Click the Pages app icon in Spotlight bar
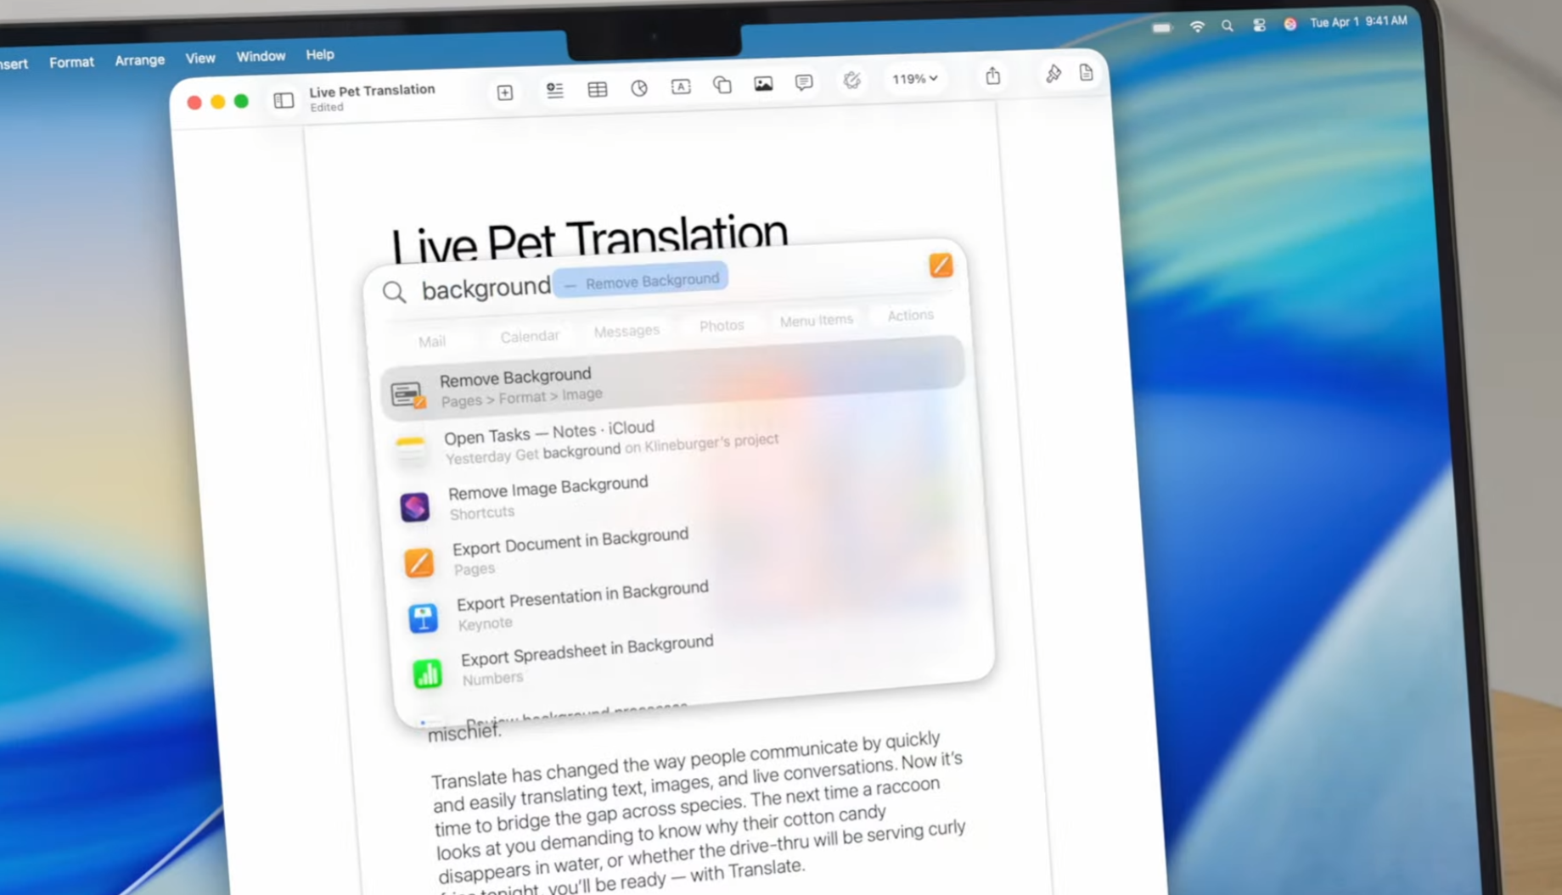 coord(941,266)
